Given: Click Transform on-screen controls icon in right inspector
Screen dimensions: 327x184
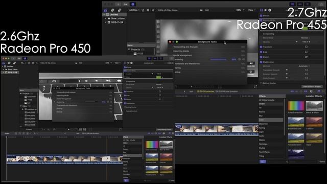Looking at the screenshot, I should click(306, 47).
